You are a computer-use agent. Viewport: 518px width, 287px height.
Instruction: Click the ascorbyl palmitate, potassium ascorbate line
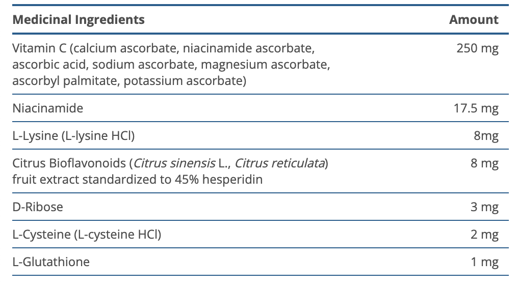tap(129, 80)
